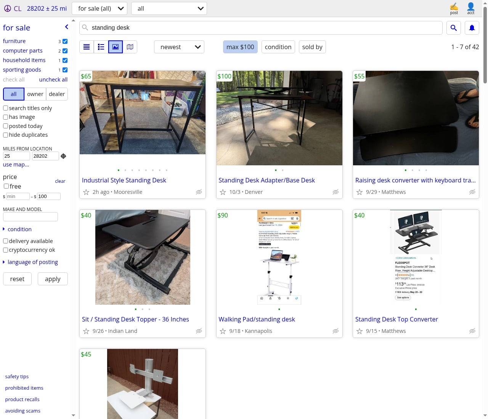
Task: Star the Walking Pad/standing desk listing
Action: tap(223, 331)
